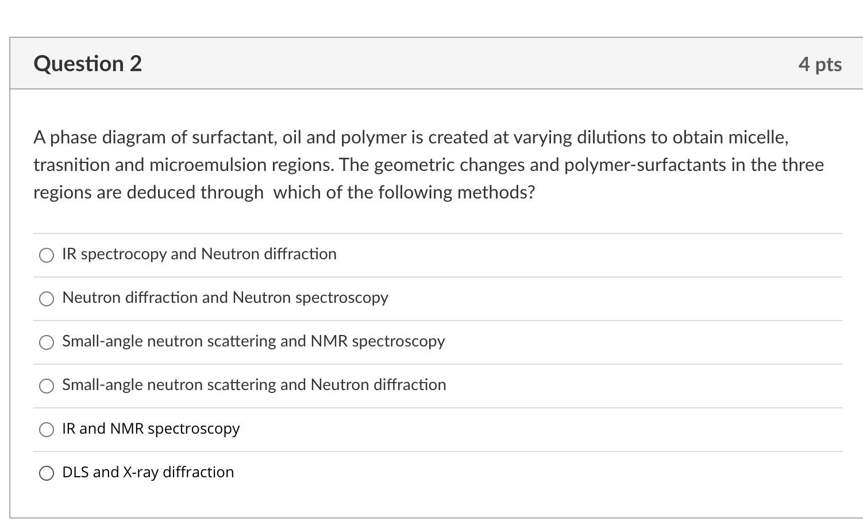This screenshot has height=522, width=863.
Task: Click the answer text 'DLS and X-ray diffraction'
Action: (x=148, y=472)
